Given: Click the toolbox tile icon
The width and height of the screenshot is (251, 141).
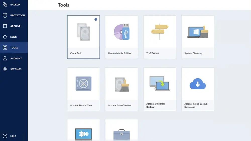Looking at the screenshot, I should [x=122, y=135].
